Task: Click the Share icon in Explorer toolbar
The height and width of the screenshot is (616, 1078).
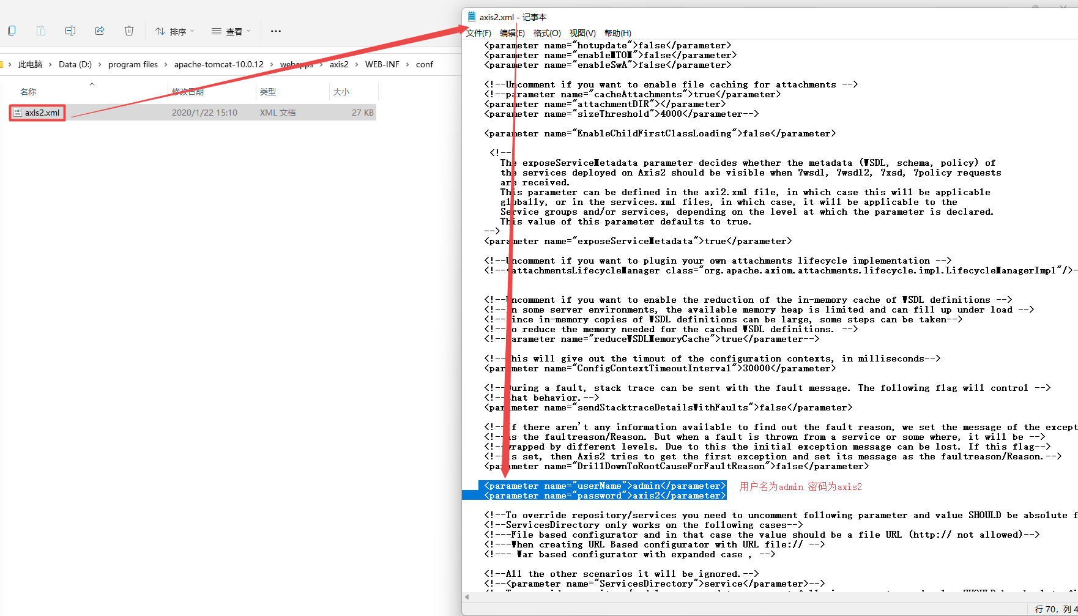Action: [x=100, y=31]
